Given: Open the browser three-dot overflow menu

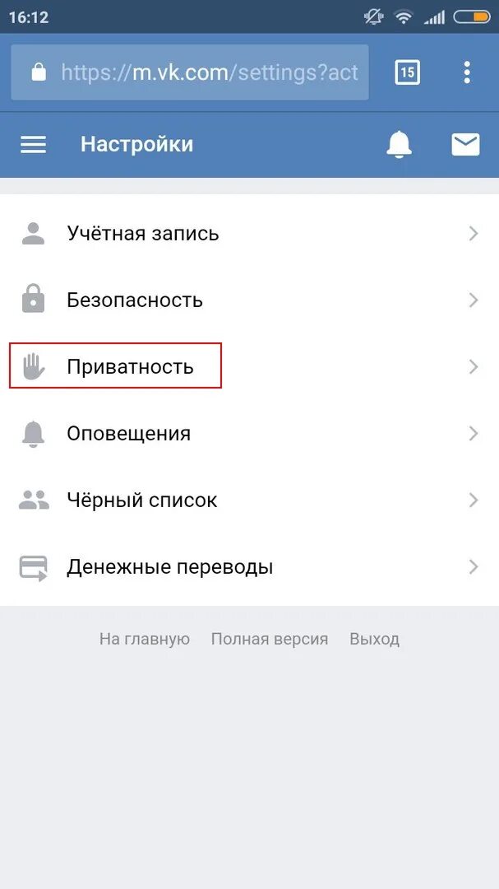Looking at the screenshot, I should (467, 72).
